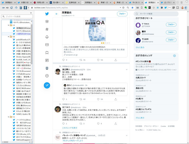Expand the もっと見る footer menu
Viewport: 189px width, 144px height.
(140, 130)
